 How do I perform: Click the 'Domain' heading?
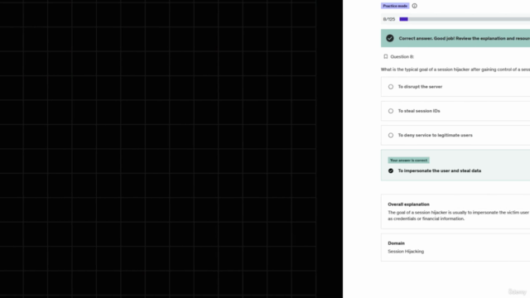click(396, 243)
